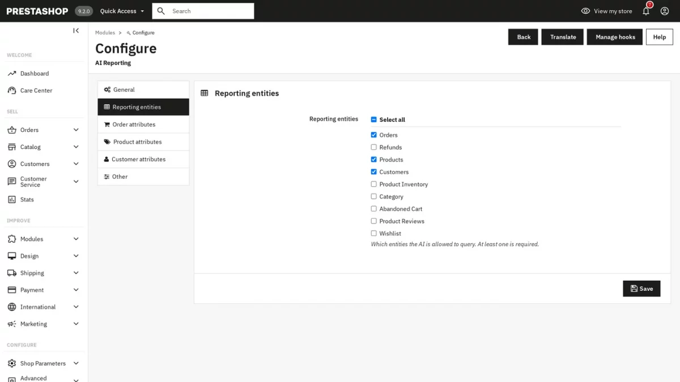Open the General settings tab
This screenshot has width=680, height=382.
[x=143, y=89]
